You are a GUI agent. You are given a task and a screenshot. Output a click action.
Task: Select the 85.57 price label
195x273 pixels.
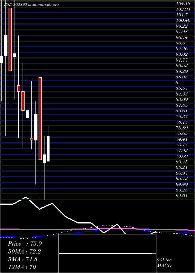(182, 89)
